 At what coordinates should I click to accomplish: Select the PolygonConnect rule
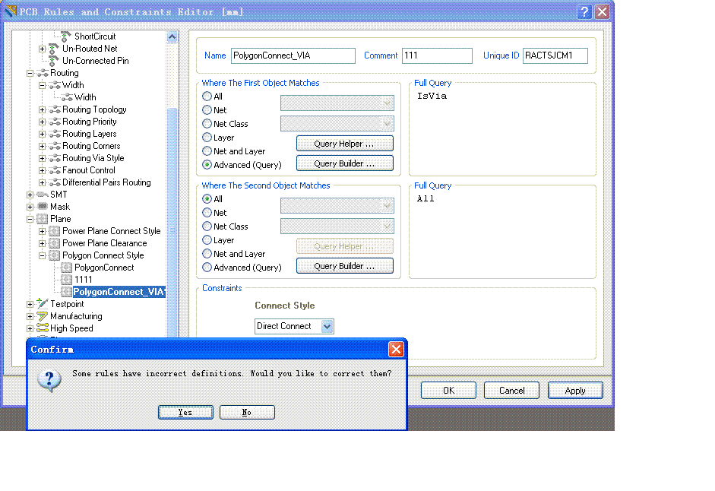pyautogui.click(x=104, y=268)
